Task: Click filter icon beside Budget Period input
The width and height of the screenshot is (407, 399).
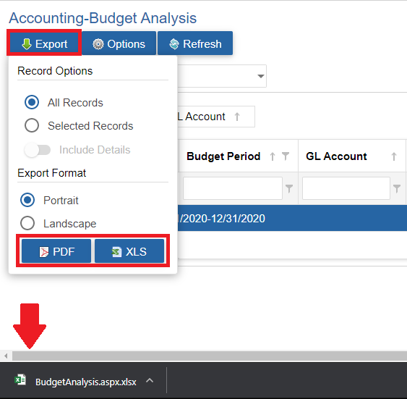Action: point(289,188)
